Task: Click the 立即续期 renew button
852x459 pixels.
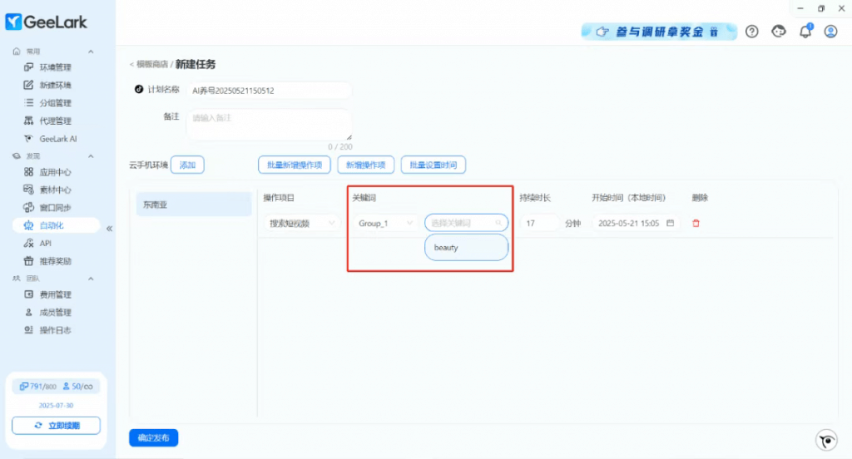Action: 57,425
